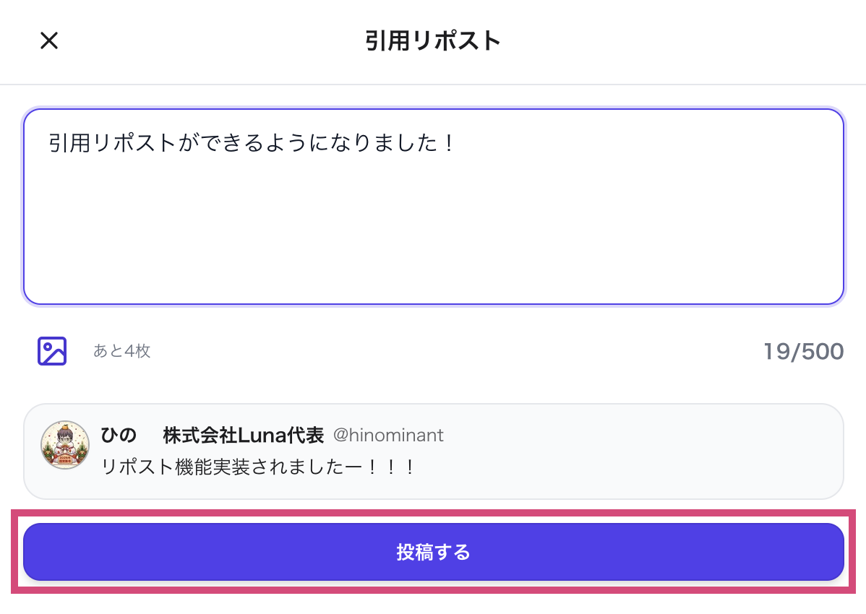Open @hinominant's profile handle

point(388,435)
